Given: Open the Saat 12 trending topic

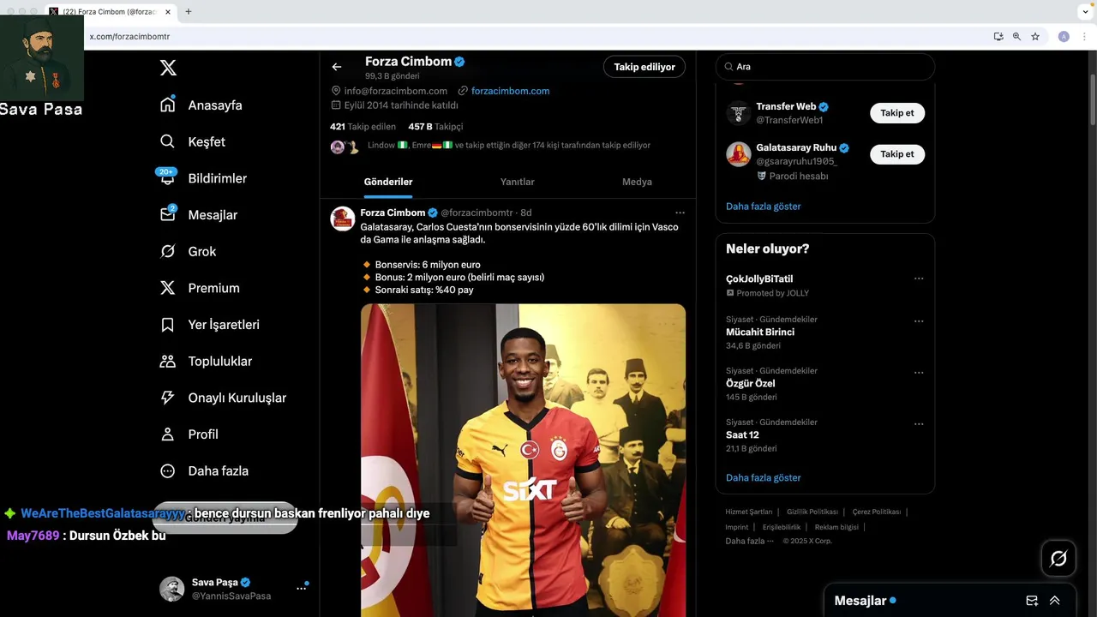Looking at the screenshot, I should click(742, 435).
